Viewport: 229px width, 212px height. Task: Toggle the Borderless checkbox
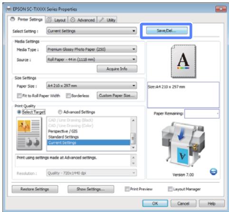(x=68, y=96)
